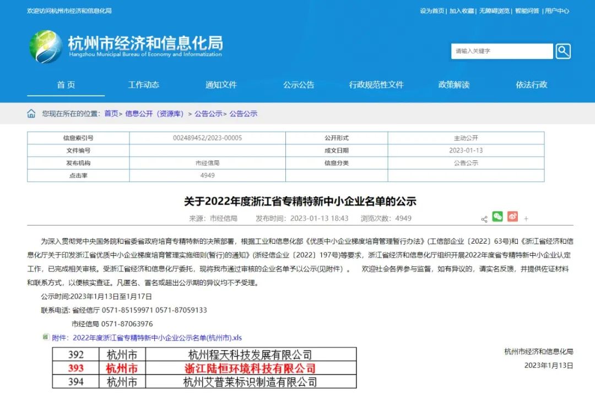This screenshot has width=595, height=398.
Task: Open the home icon in the breadcrumb bar
Action: (31, 114)
